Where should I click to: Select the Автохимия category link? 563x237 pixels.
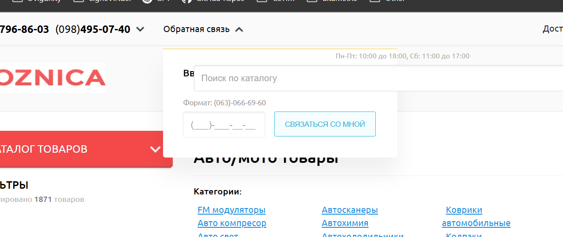(x=345, y=223)
